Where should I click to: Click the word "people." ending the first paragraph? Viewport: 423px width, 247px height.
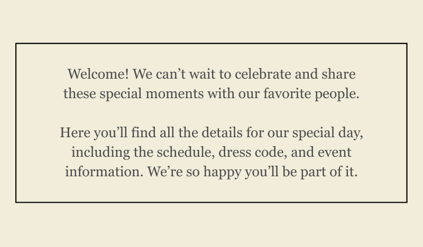(337, 94)
